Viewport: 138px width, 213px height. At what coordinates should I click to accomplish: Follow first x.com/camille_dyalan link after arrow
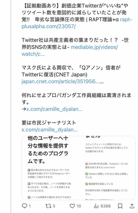coord(54,109)
